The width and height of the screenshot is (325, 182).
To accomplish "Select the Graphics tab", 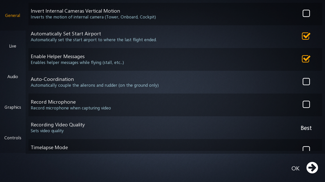I will [13, 107].
